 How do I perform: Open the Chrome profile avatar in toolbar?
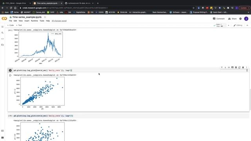236,8
